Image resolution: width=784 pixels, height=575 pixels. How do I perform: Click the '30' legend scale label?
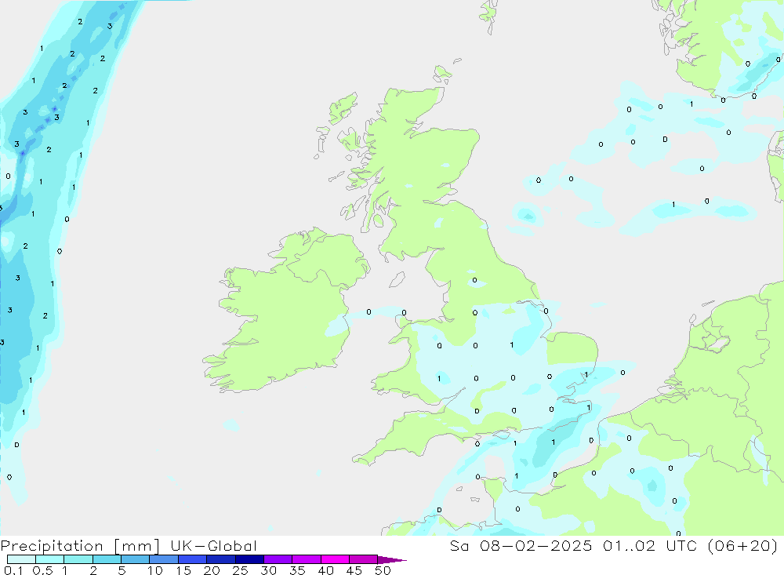[x=269, y=570]
